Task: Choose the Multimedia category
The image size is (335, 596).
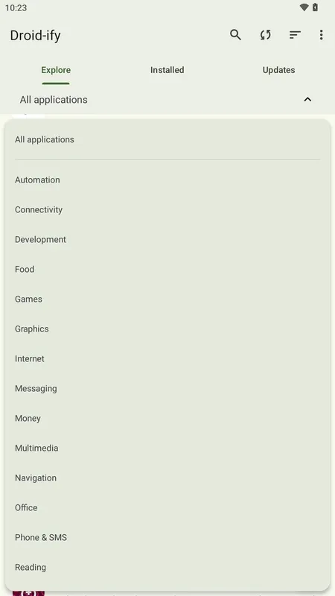Action: coord(167,448)
